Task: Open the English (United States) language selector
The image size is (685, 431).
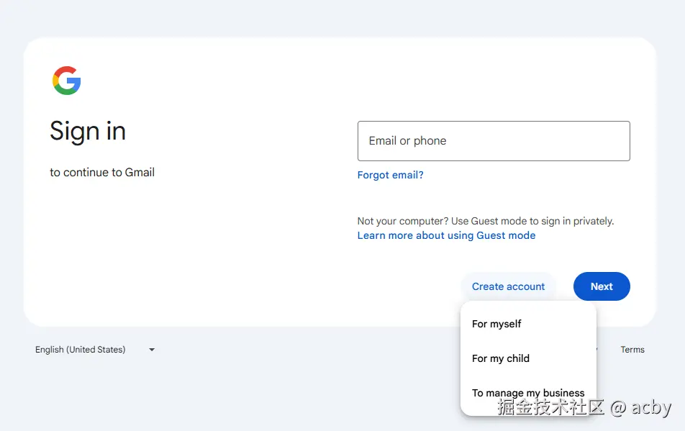Action: tap(81, 350)
